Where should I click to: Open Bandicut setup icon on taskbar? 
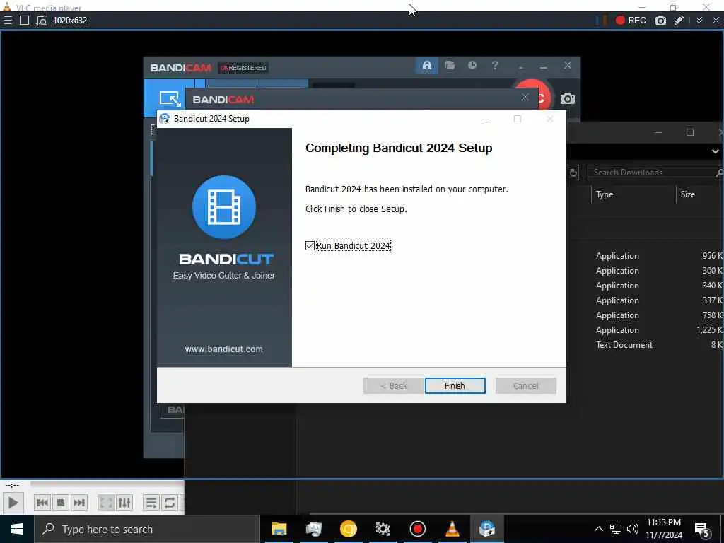(x=486, y=529)
